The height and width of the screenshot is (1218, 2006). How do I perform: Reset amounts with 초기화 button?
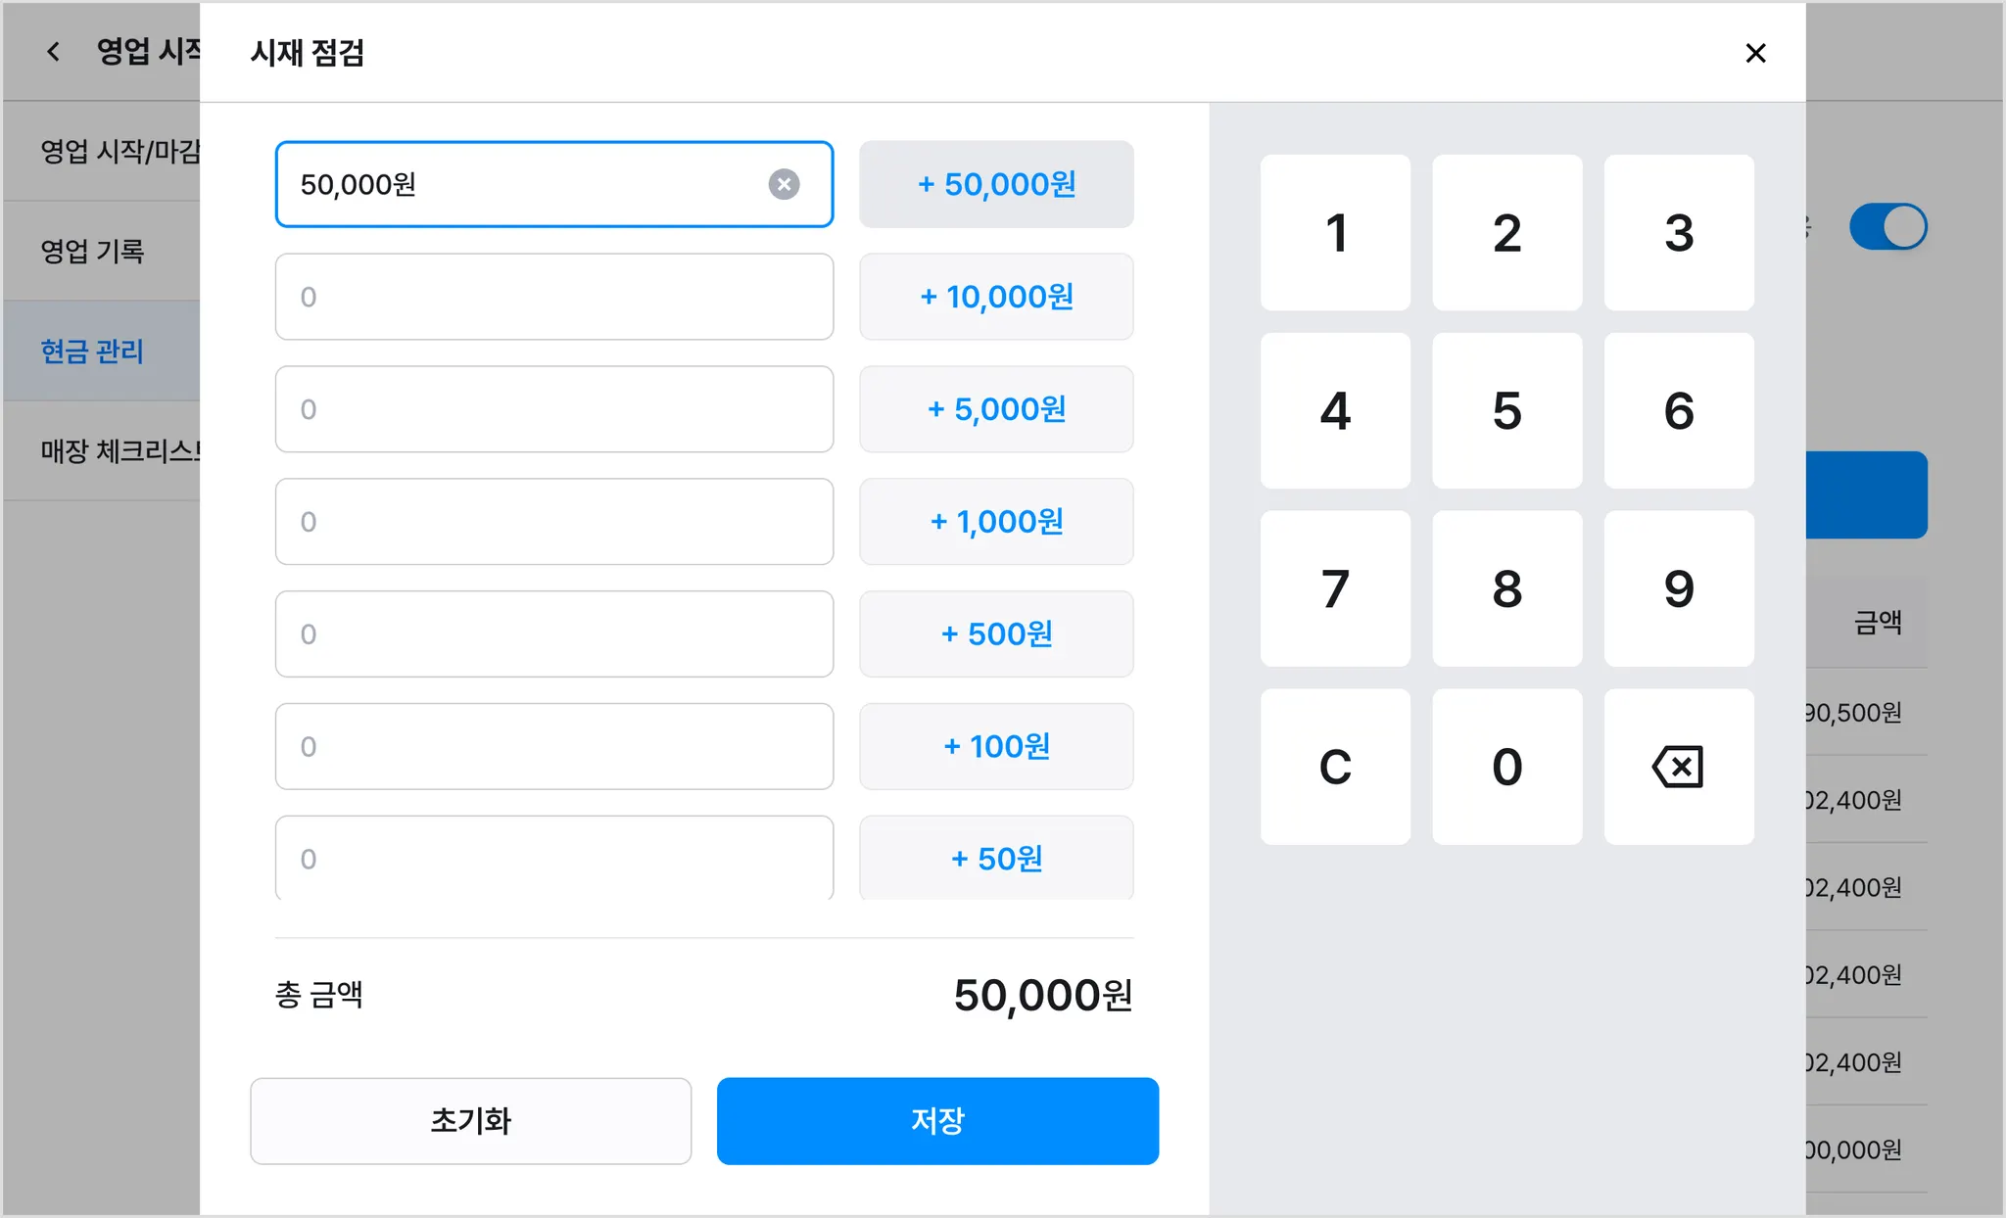[470, 1121]
